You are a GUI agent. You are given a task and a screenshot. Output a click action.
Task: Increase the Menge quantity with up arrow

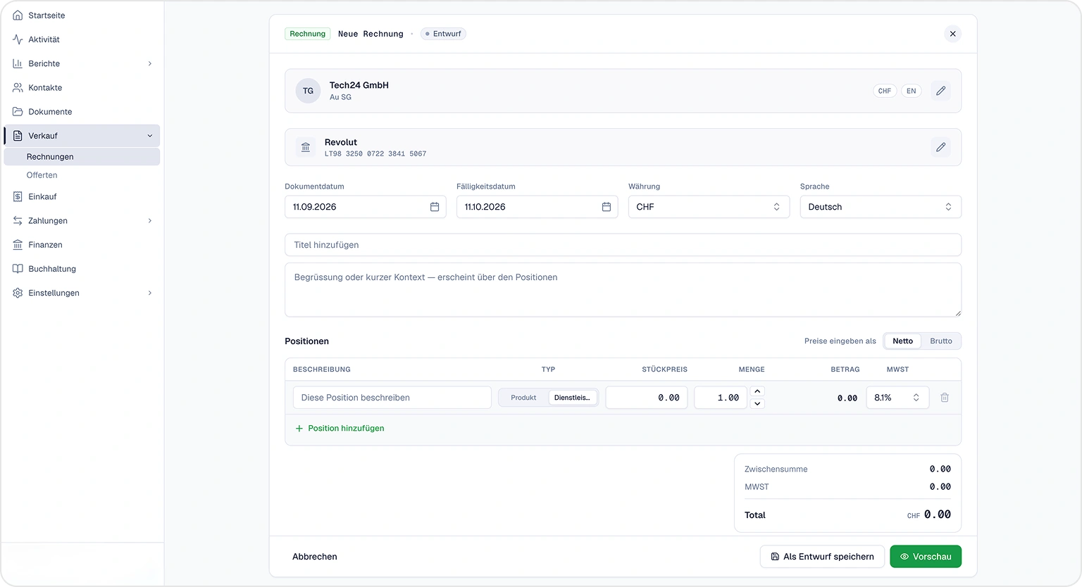757,391
